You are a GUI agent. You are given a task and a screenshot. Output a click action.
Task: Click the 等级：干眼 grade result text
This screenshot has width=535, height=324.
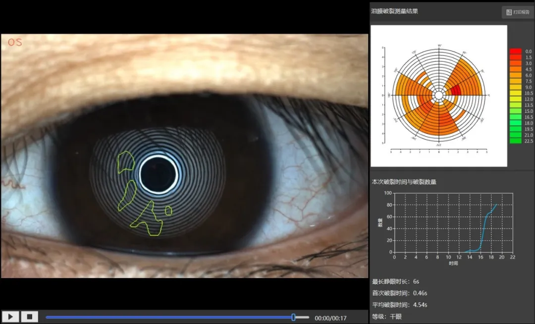[386, 316]
